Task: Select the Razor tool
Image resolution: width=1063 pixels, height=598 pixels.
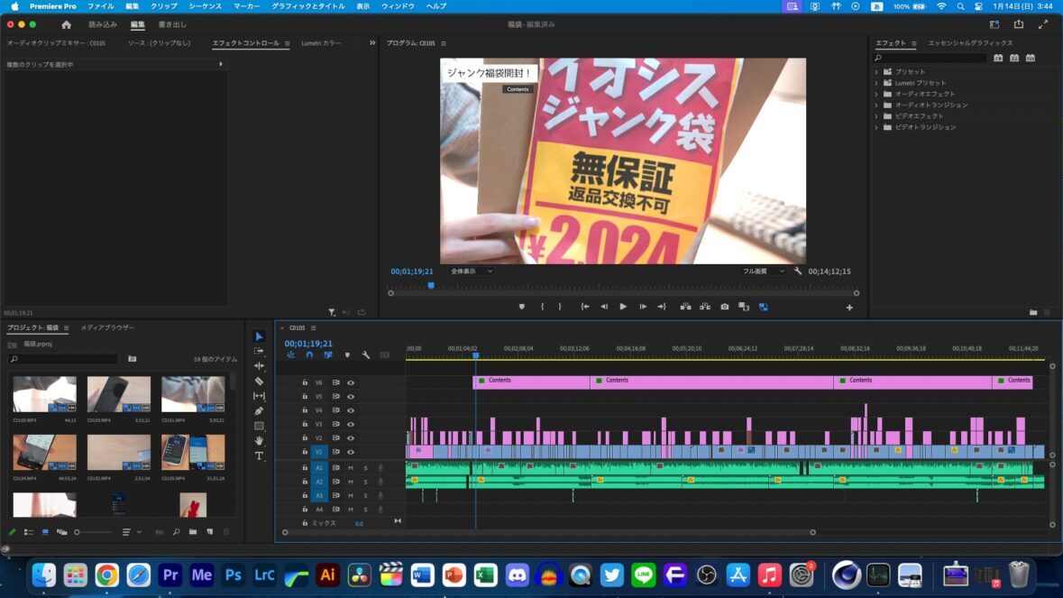Action: coord(259,381)
